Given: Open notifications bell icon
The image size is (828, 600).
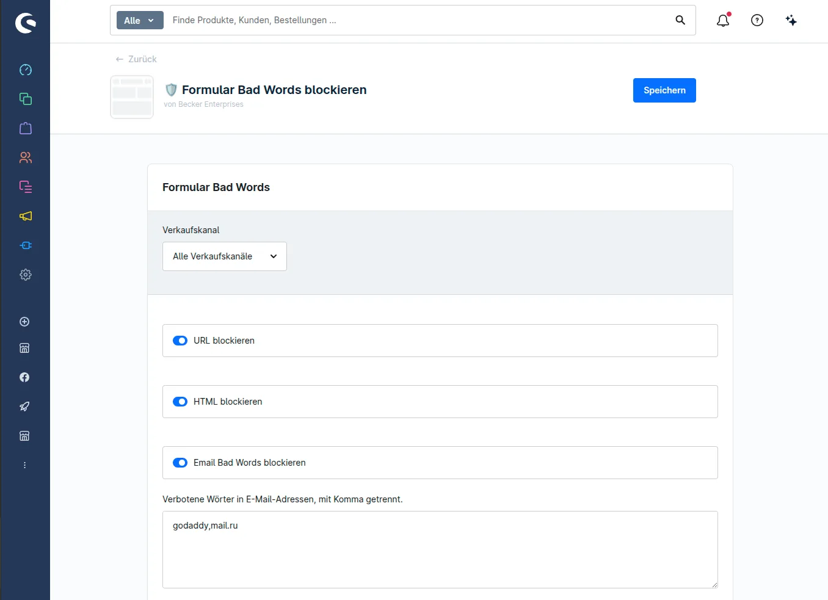Looking at the screenshot, I should [x=723, y=20].
